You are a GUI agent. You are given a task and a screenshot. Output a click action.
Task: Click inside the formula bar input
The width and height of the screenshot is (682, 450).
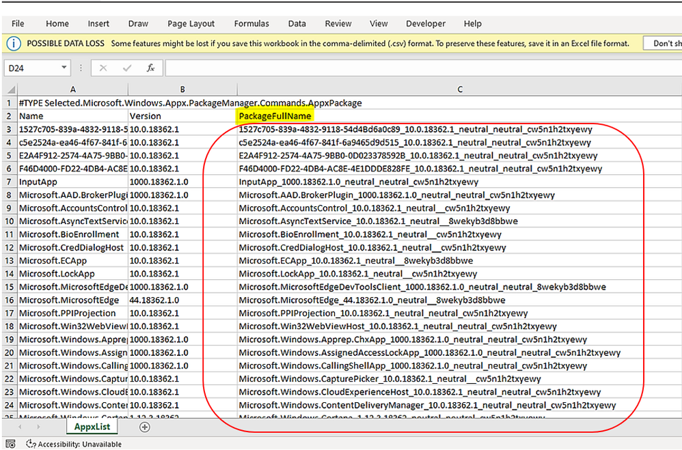coord(423,68)
